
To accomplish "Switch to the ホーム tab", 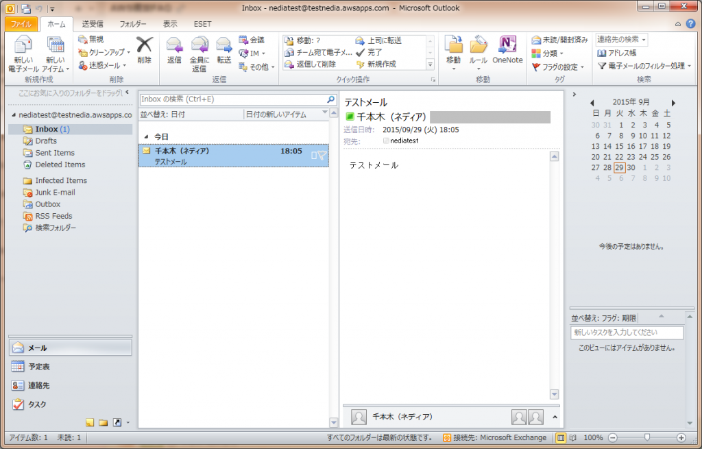I will point(56,24).
